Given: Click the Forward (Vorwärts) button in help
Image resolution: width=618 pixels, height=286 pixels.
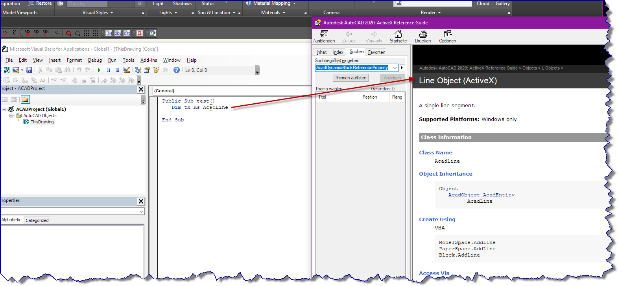Looking at the screenshot, I should pyautogui.click(x=374, y=37).
